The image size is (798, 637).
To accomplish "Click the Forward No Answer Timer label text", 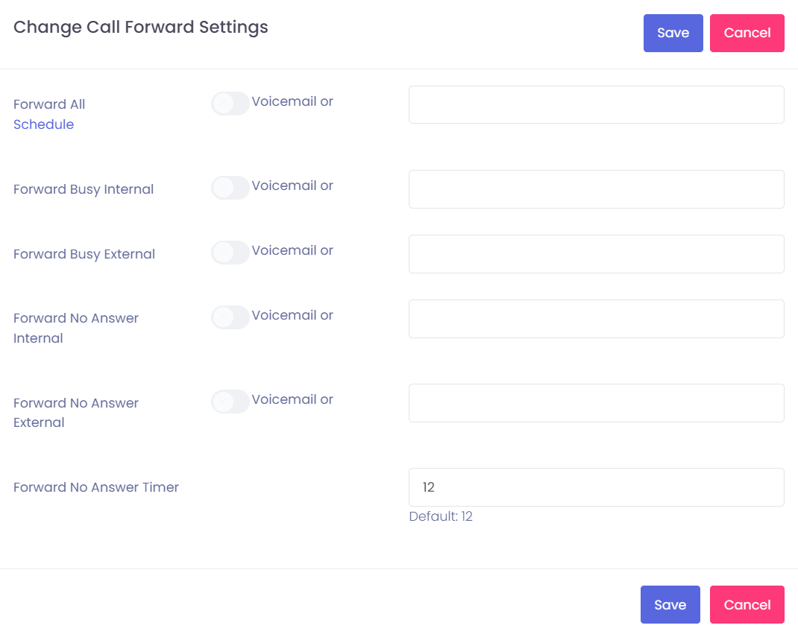I will 96,487.
